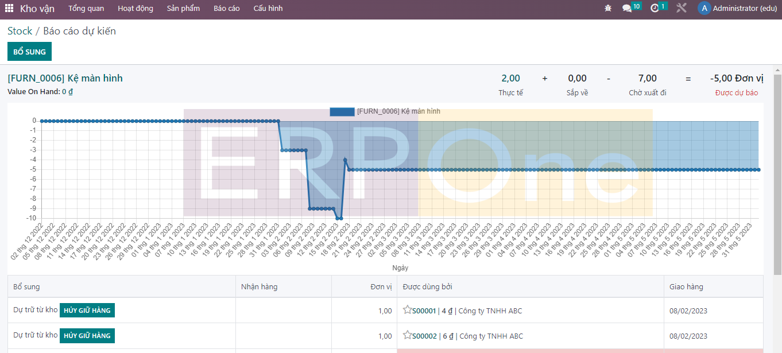
Task: Click the Stock breadcrumb link
Action: [20, 31]
